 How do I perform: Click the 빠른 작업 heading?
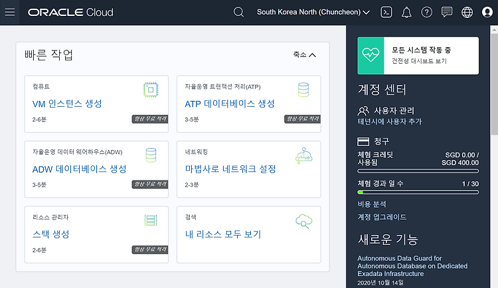48,55
